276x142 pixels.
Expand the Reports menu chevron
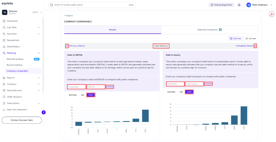[39, 78]
